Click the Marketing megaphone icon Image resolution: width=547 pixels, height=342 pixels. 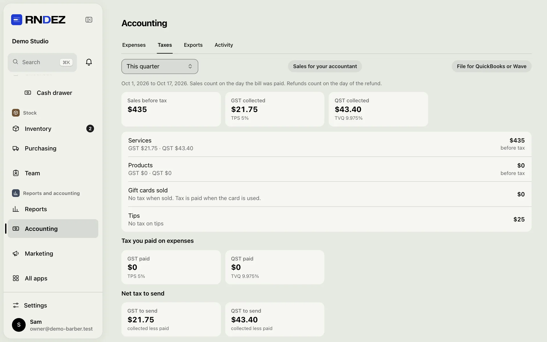click(x=16, y=253)
